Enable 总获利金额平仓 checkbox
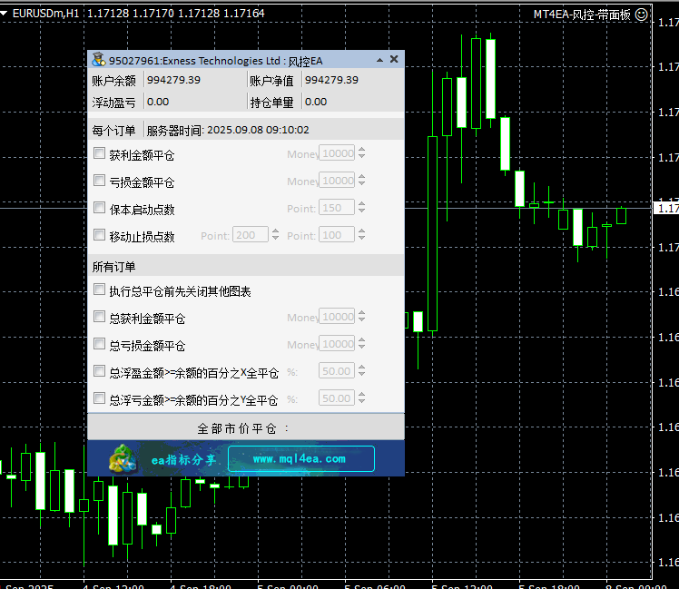 pos(100,318)
